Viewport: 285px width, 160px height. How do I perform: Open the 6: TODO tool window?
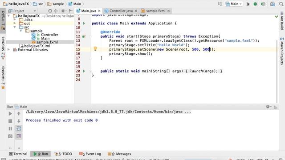click(x=63, y=154)
